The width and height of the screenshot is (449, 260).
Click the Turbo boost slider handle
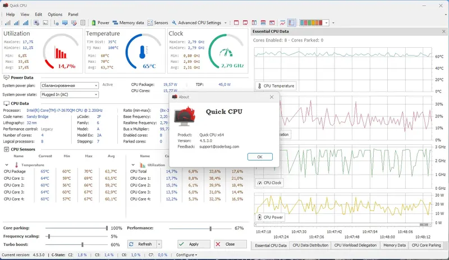[83, 244]
